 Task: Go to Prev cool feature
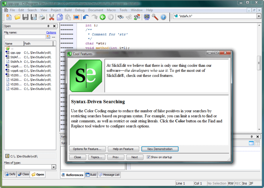click(116, 157)
